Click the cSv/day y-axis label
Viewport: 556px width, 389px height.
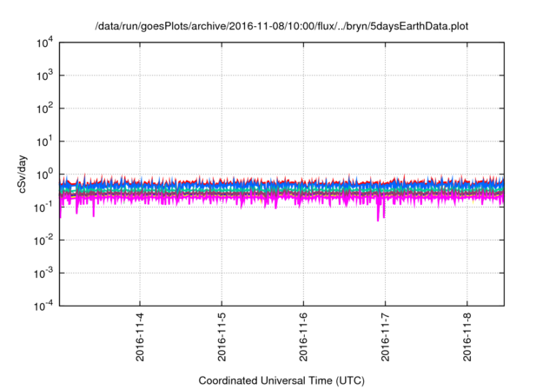point(22,174)
